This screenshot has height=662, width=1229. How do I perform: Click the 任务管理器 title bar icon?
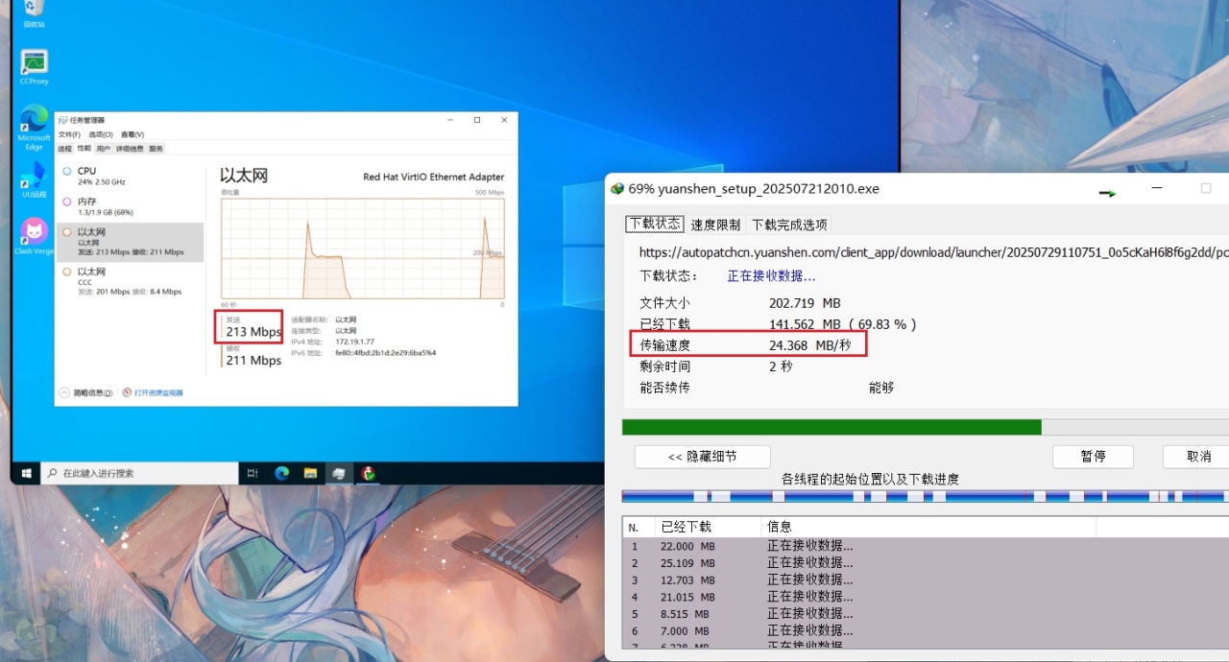(x=62, y=120)
